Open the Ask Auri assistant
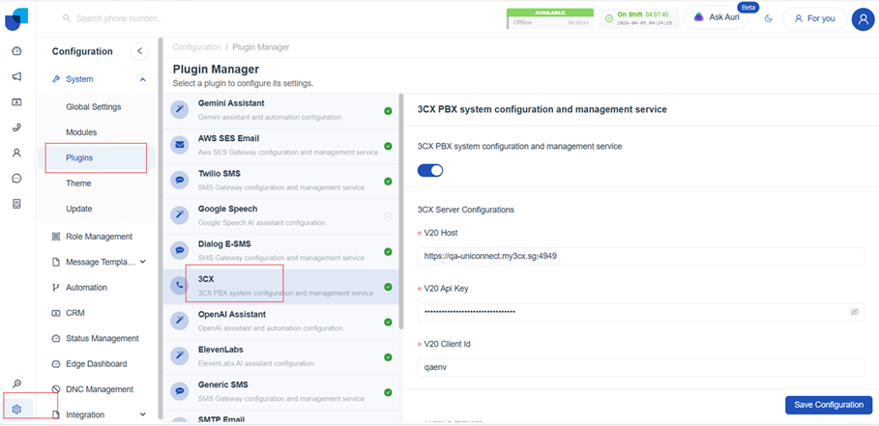 tap(719, 18)
